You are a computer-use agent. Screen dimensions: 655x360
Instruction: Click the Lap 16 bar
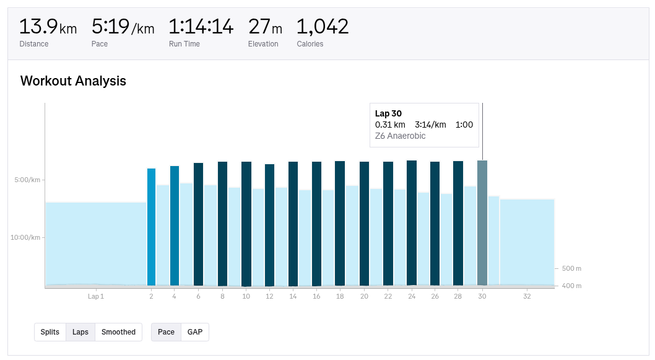click(316, 224)
